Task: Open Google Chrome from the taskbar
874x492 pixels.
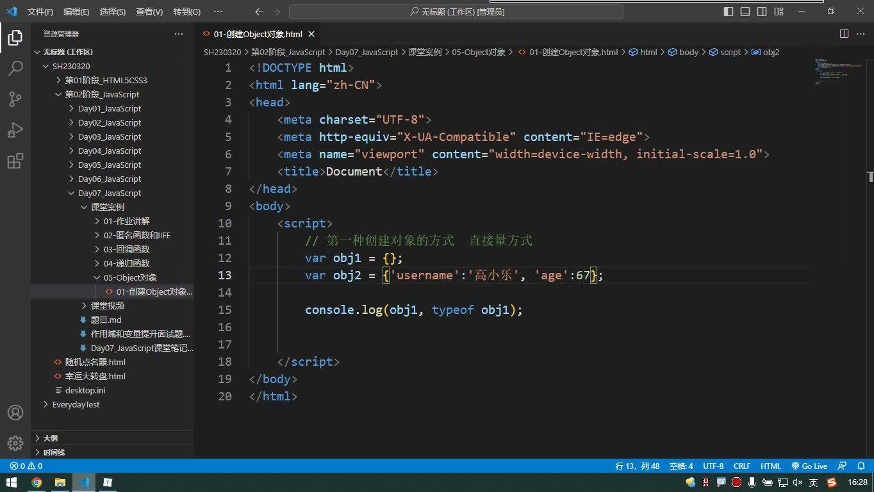Action: pyautogui.click(x=37, y=482)
